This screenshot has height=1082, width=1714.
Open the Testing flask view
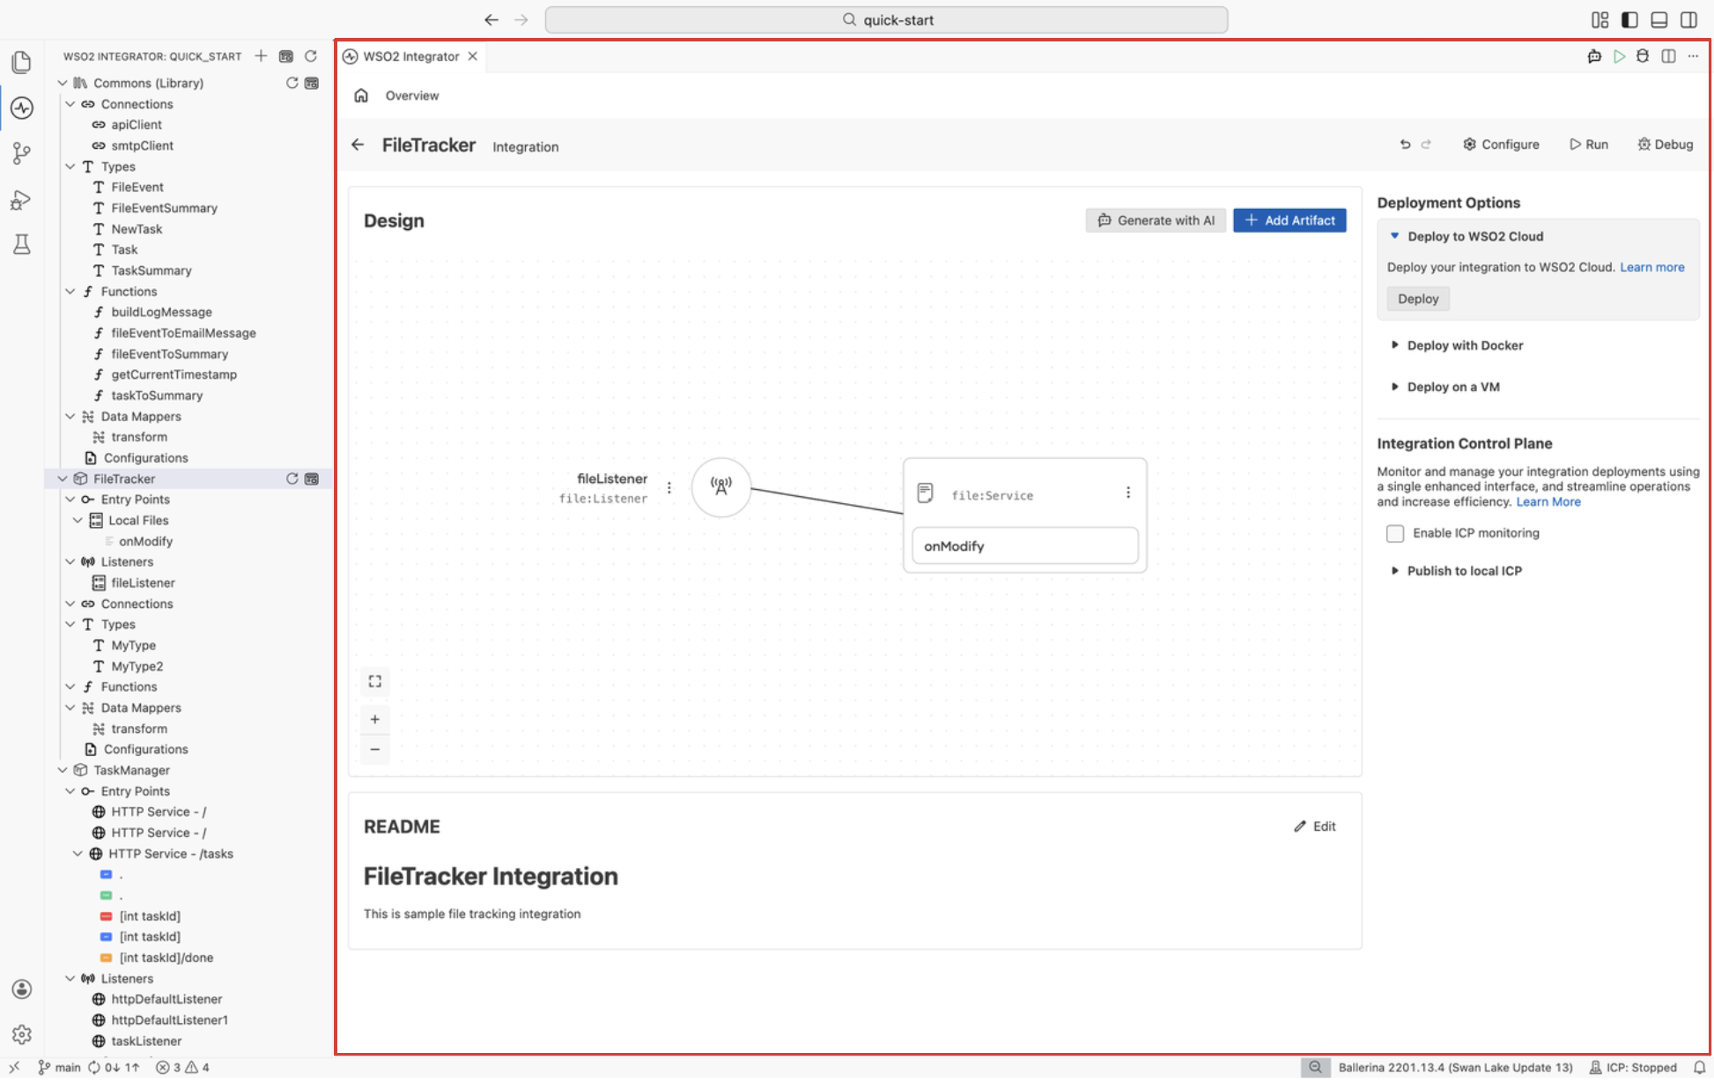coord(22,245)
